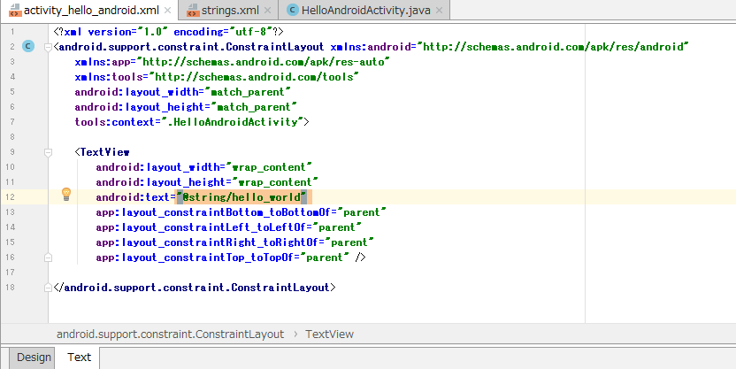Click the Java class icon on HelloAndroidActivity tab
This screenshot has width=736, height=369.
[293, 10]
